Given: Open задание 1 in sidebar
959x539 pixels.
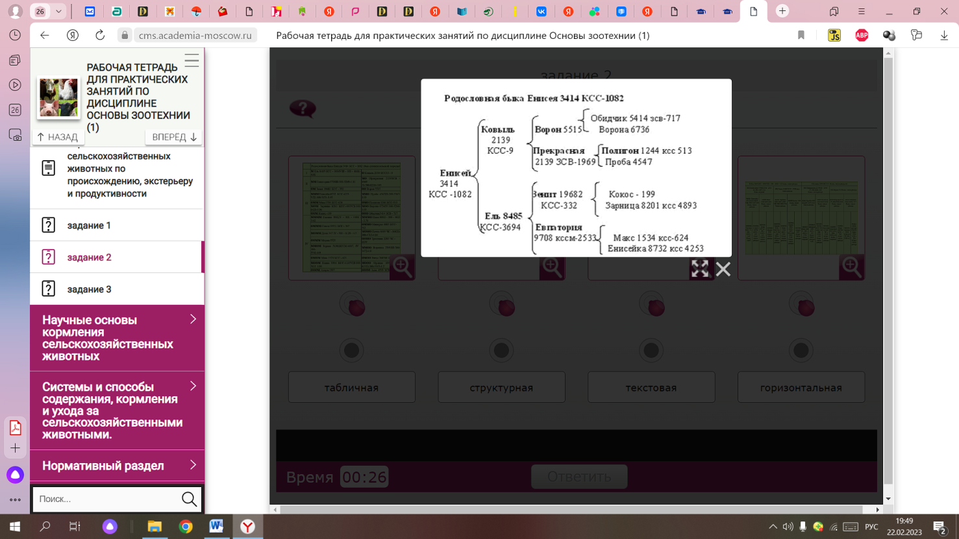Looking at the screenshot, I should (90, 225).
